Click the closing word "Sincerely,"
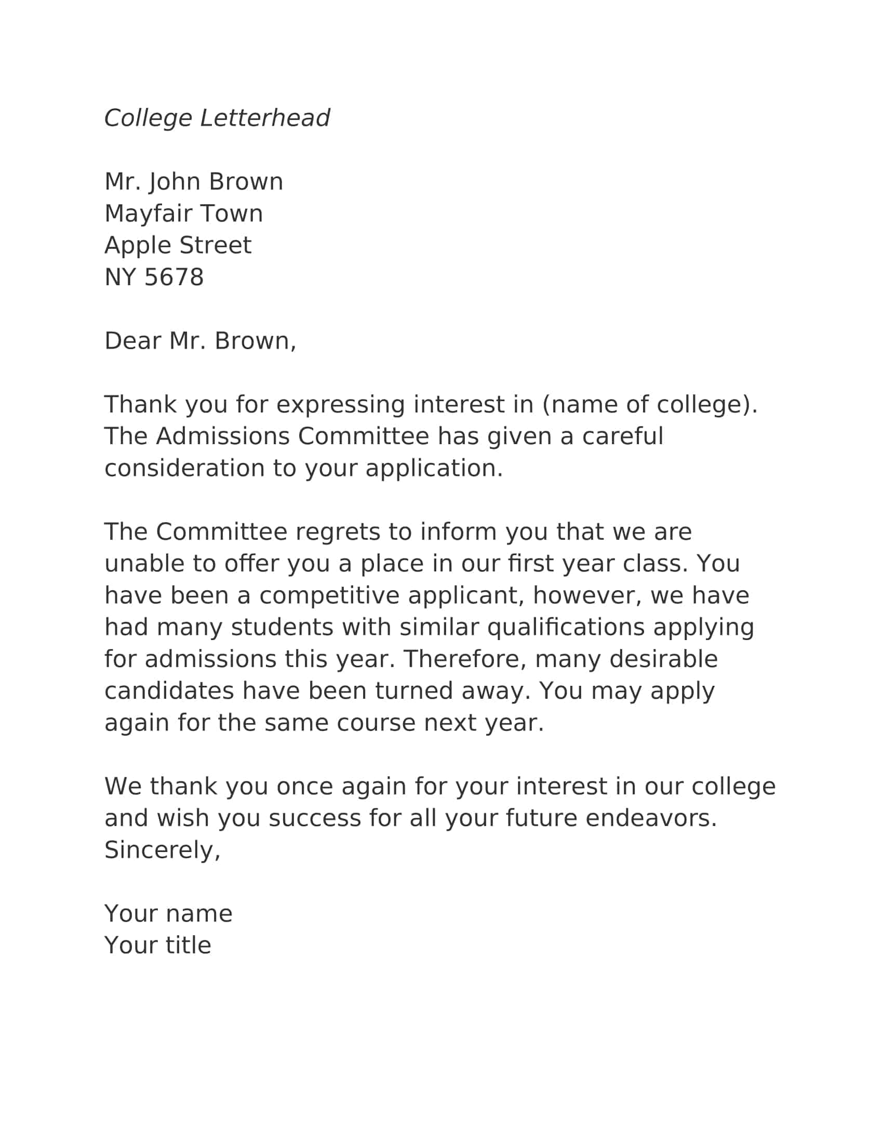Viewport: 883px width, 1143px height. click(162, 850)
